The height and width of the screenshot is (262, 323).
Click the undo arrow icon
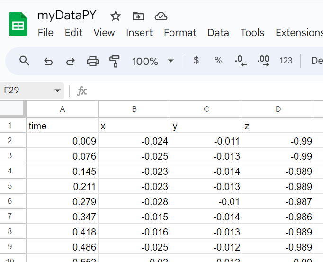(48, 61)
